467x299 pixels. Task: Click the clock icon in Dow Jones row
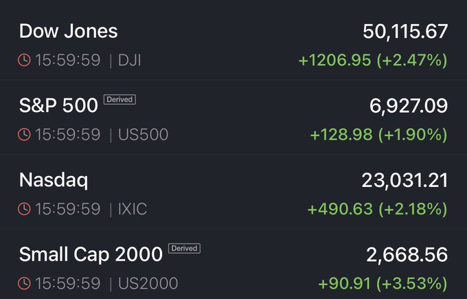click(x=24, y=60)
